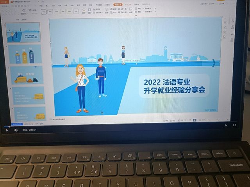
Task: Click the last Abc shape style preset
Action: tap(76, 11)
